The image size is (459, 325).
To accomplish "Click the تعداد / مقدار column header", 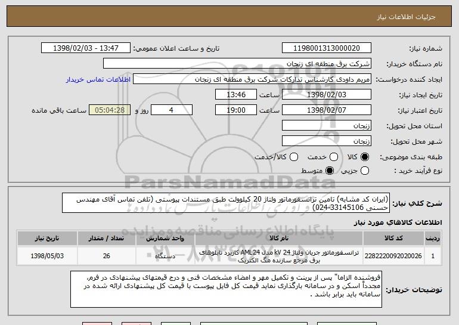I will click(x=107, y=239).
